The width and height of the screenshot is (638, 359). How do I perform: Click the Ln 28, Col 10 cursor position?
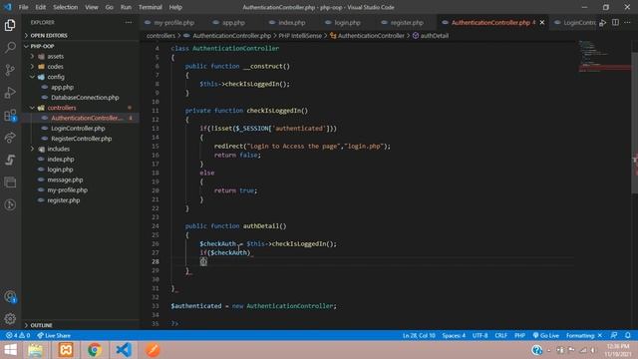[419, 336]
